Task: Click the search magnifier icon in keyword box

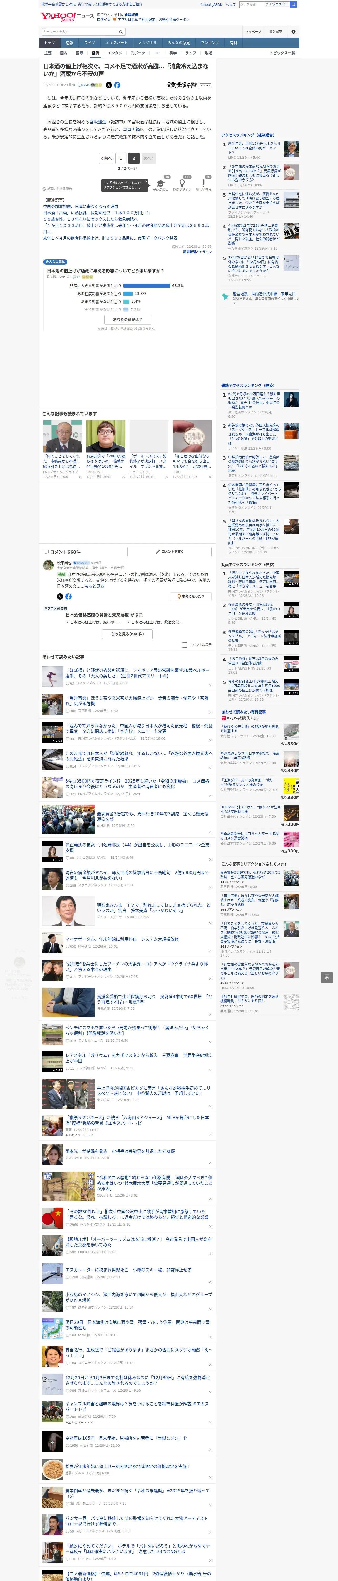Action: [x=121, y=31]
